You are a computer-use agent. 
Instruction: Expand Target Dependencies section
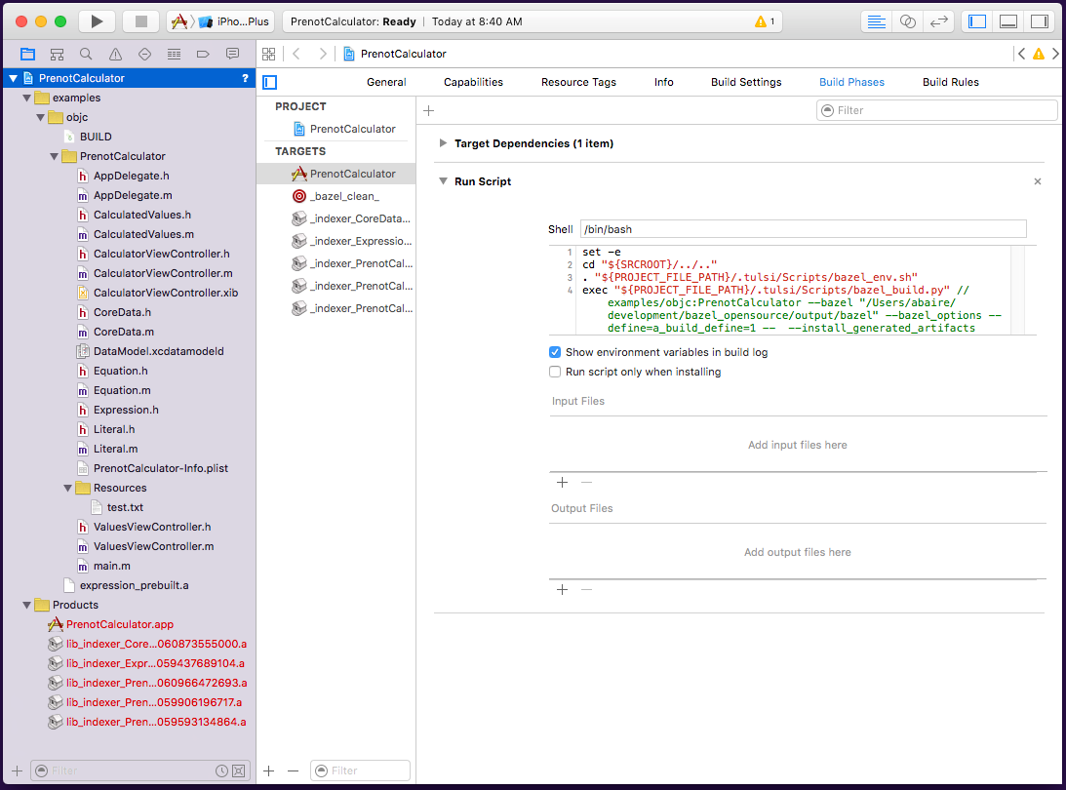pos(443,143)
